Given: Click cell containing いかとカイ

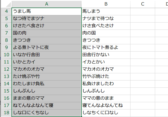Looking at the screenshot, I should pyautogui.click(x=46, y=62).
